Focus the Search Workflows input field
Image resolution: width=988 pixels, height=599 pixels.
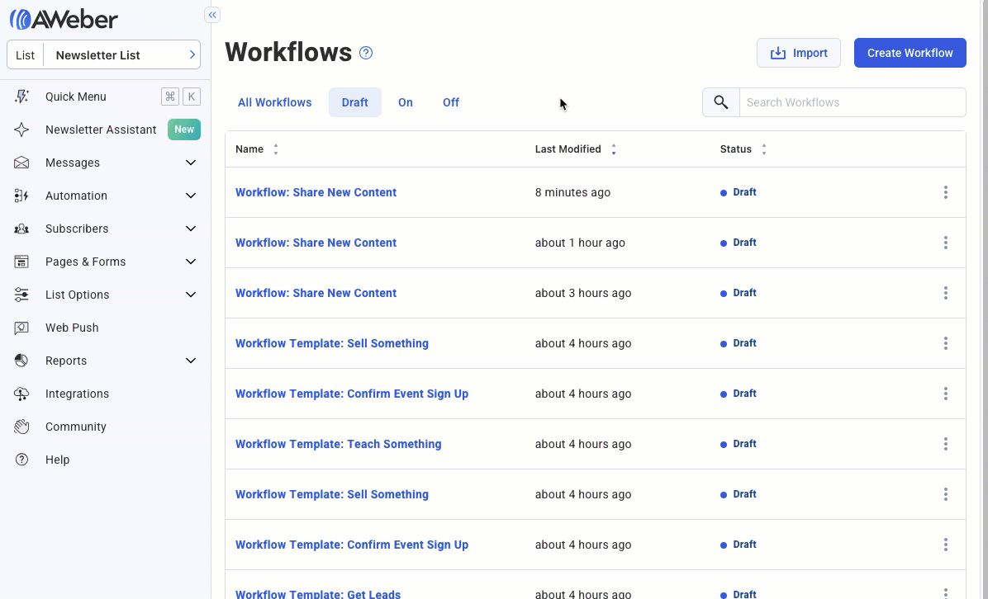tap(851, 102)
